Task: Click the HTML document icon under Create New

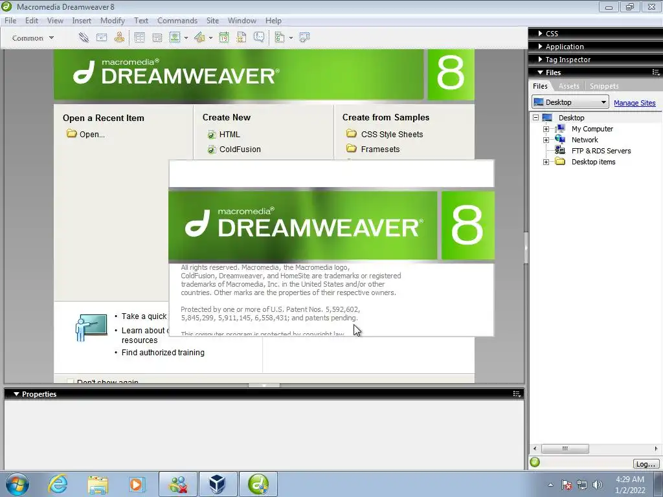Action: point(212,135)
